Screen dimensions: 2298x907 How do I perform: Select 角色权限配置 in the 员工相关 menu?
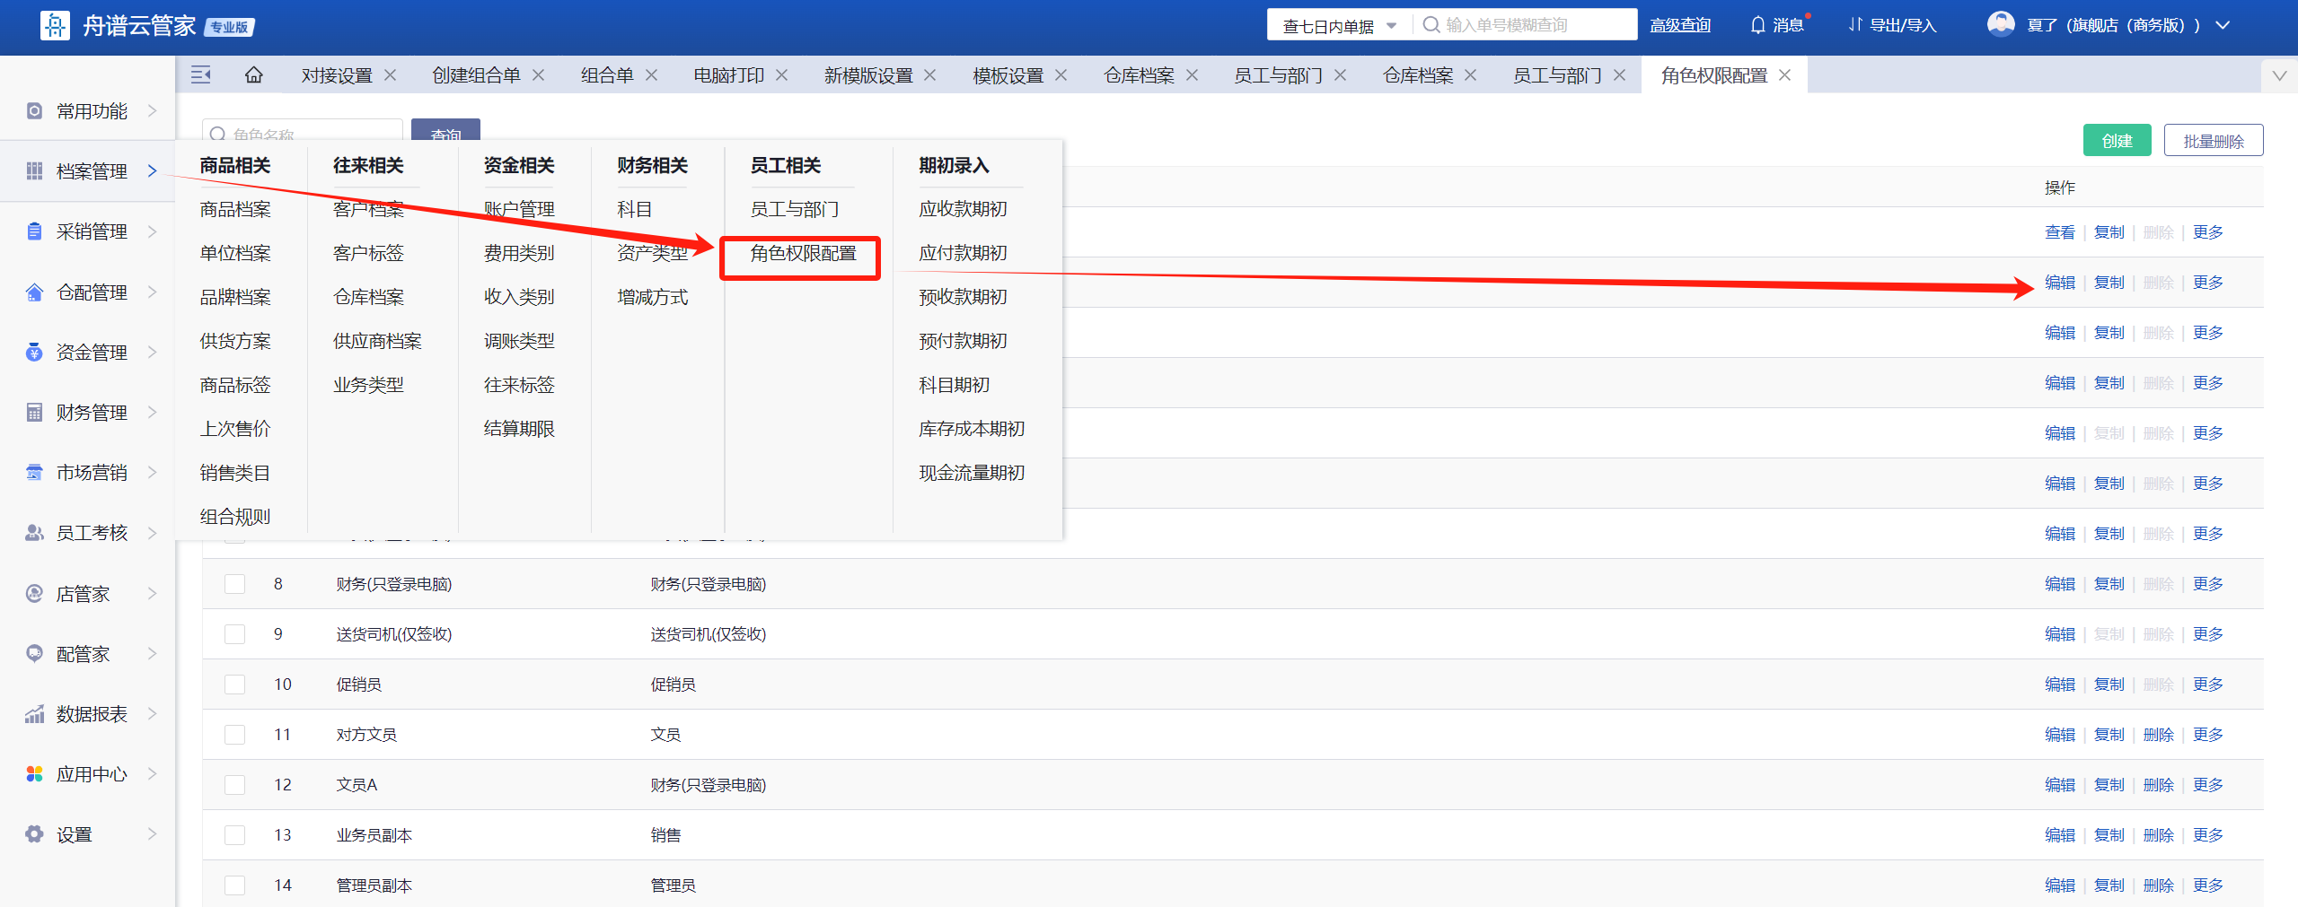point(803,254)
